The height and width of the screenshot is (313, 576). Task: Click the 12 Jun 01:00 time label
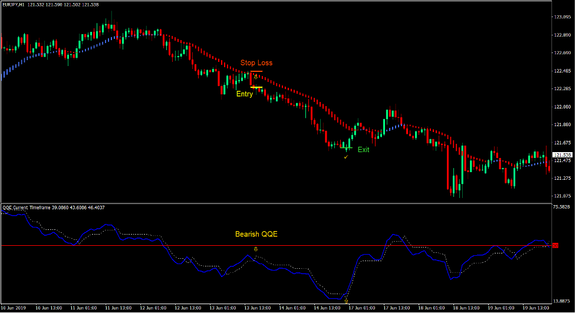point(154,308)
